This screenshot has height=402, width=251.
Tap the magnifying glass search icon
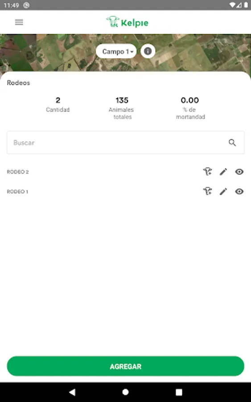point(232,142)
